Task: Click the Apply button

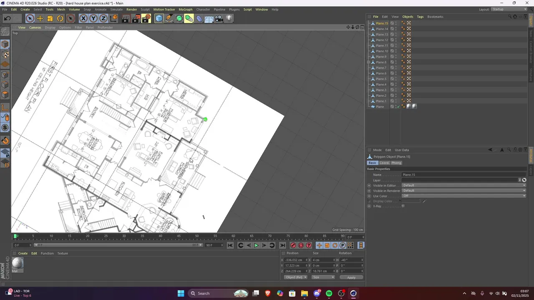Action: pyautogui.click(x=351, y=277)
